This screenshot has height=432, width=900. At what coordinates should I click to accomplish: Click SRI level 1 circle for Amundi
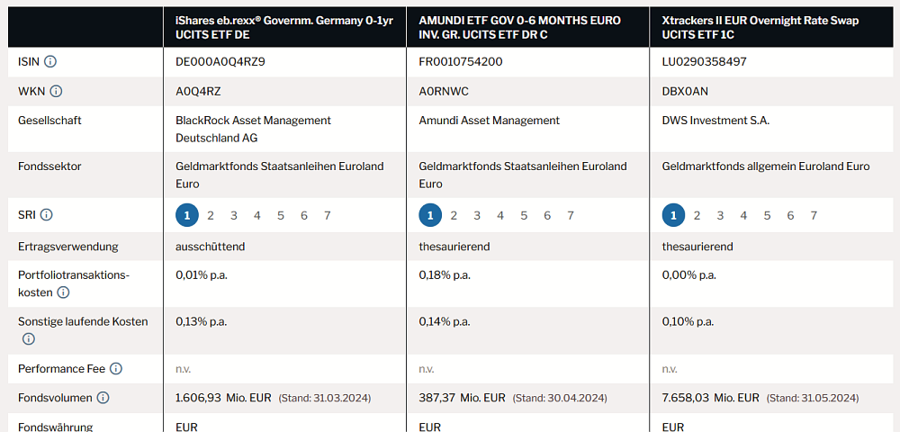430,215
